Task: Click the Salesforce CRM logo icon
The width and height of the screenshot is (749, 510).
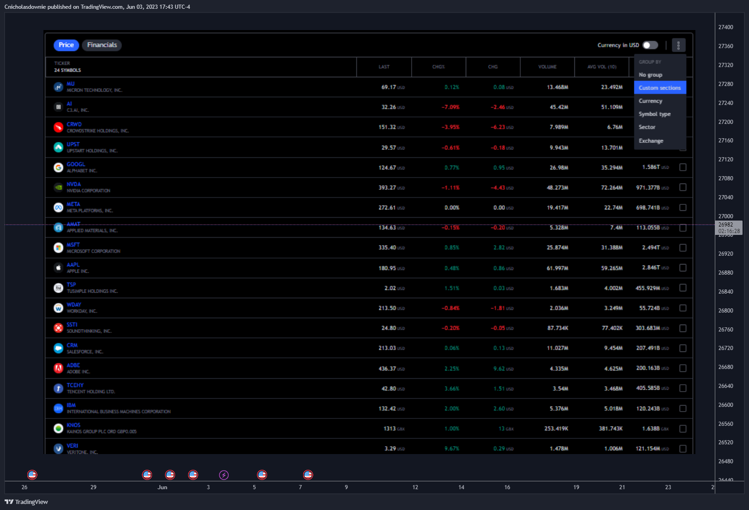Action: (58, 348)
